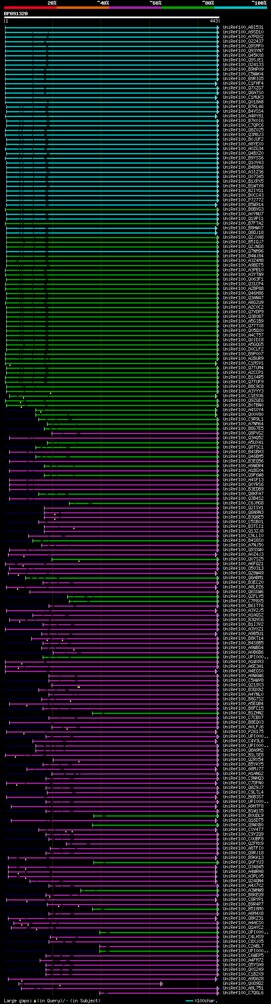The height and width of the screenshot is (1004, 271).
Task: Click the purple ~60% identity legend segment
Action: (x=135, y=8)
